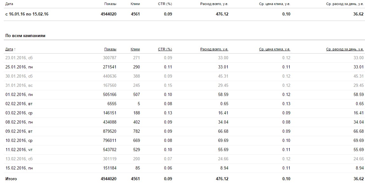365x185 pixels.
Task: Click the date range с 16.01.16 по 15.02.16
Action: pos(27,14)
